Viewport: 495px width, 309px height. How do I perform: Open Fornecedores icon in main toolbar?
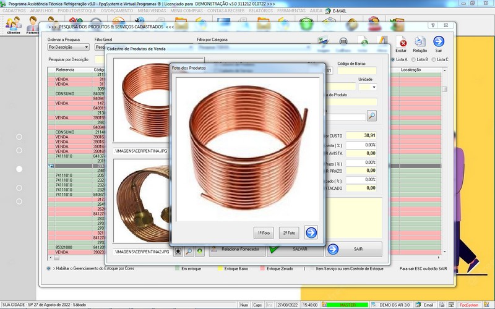[x=33, y=25]
